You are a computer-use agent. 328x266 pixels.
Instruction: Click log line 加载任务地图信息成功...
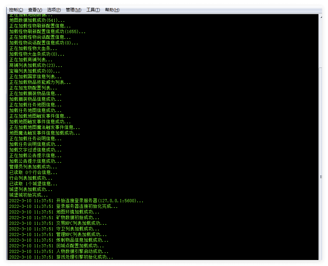pos(35,111)
